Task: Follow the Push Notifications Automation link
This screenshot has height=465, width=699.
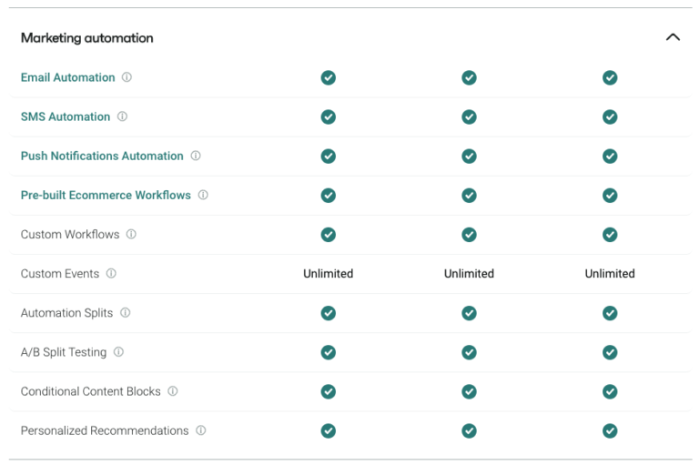Action: pyautogui.click(x=102, y=156)
